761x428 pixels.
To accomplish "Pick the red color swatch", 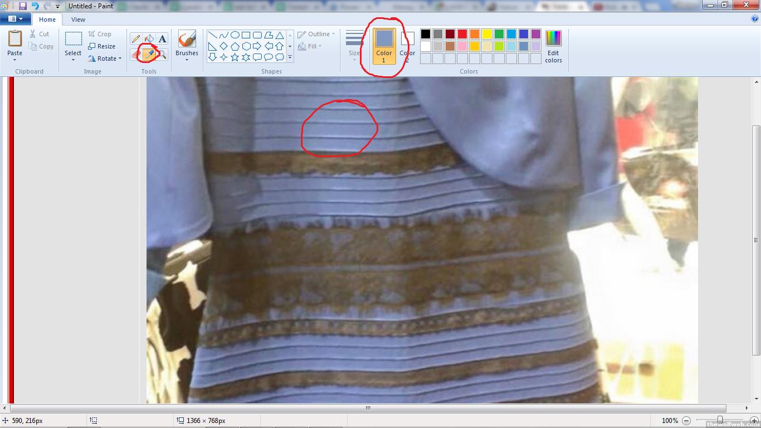I will click(x=462, y=34).
